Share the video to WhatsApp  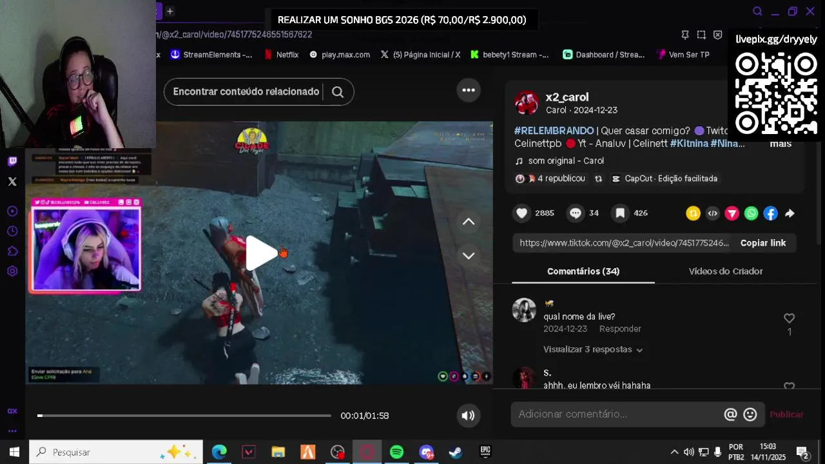point(751,213)
